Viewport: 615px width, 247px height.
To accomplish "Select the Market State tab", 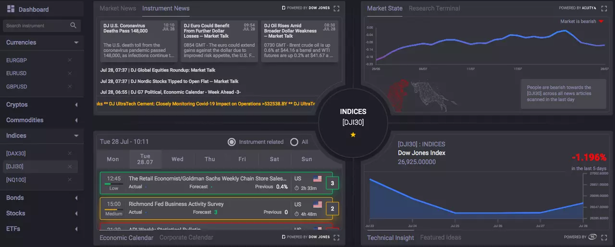I will point(385,8).
